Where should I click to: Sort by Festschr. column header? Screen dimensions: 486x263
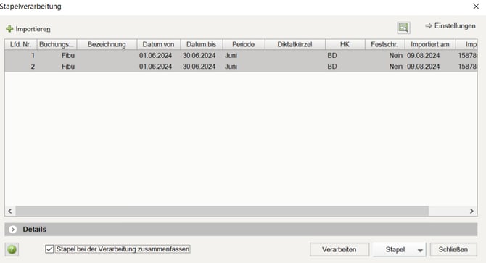point(384,44)
